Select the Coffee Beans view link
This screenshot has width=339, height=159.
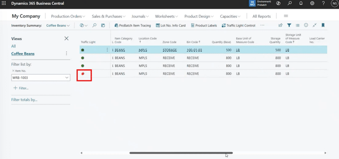coord(23,54)
